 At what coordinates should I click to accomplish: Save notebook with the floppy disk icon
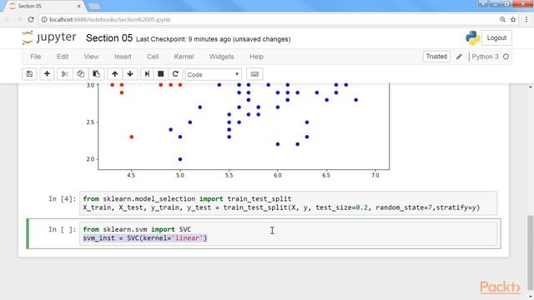(30, 74)
